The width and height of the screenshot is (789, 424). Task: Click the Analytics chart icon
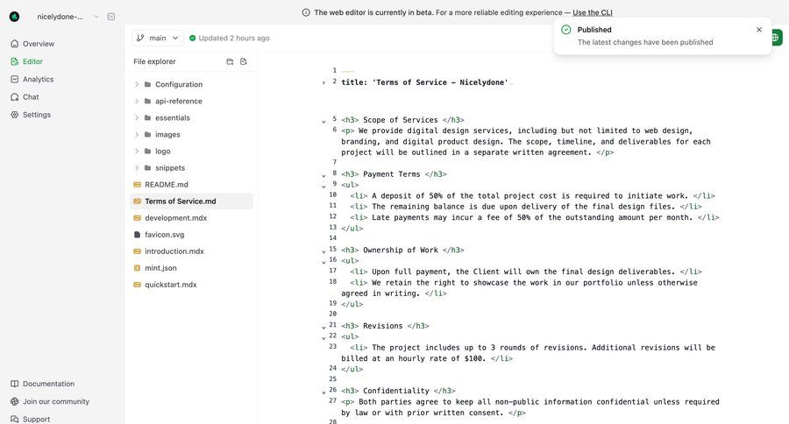pyautogui.click(x=15, y=79)
